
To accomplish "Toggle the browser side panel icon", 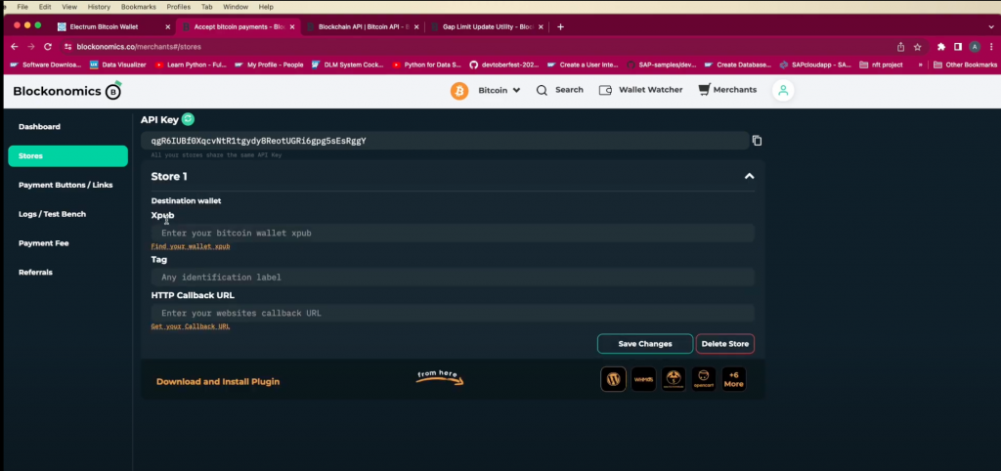I will [958, 47].
